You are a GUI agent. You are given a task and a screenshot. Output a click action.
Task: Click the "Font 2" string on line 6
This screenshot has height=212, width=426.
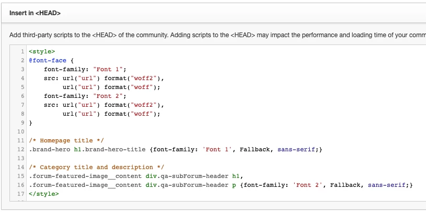[108, 96]
